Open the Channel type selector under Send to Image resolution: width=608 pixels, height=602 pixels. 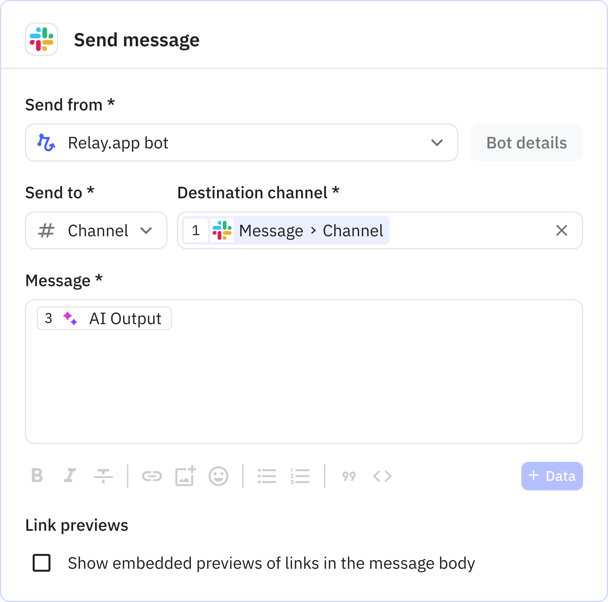tap(96, 230)
